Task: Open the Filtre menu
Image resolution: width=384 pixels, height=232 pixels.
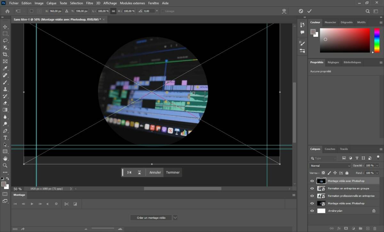Action: 89,3
